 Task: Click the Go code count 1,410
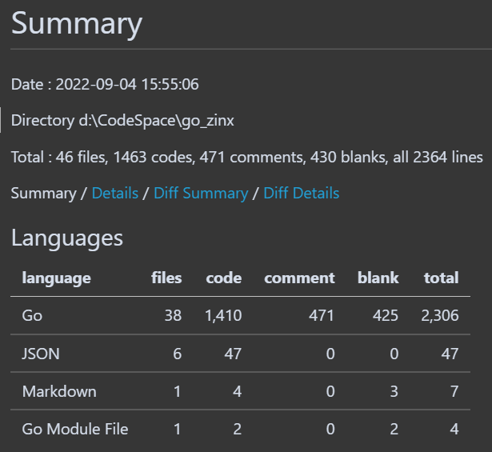tap(223, 316)
